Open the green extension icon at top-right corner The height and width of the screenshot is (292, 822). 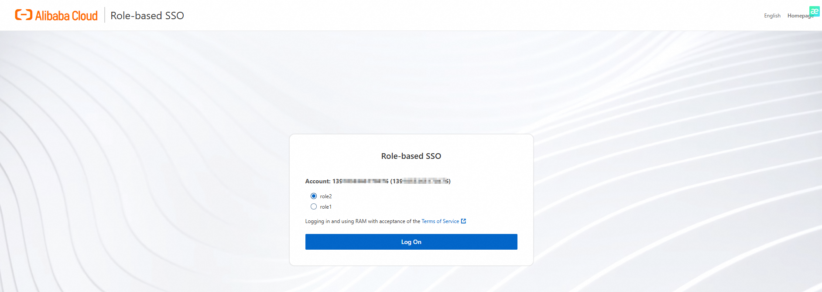pyautogui.click(x=814, y=11)
